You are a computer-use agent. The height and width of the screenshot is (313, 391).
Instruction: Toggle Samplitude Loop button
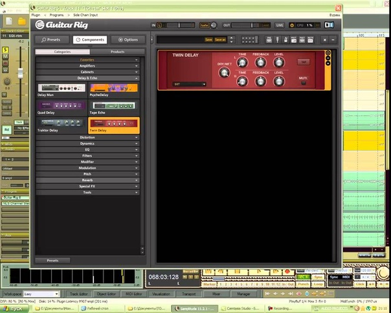318,284
